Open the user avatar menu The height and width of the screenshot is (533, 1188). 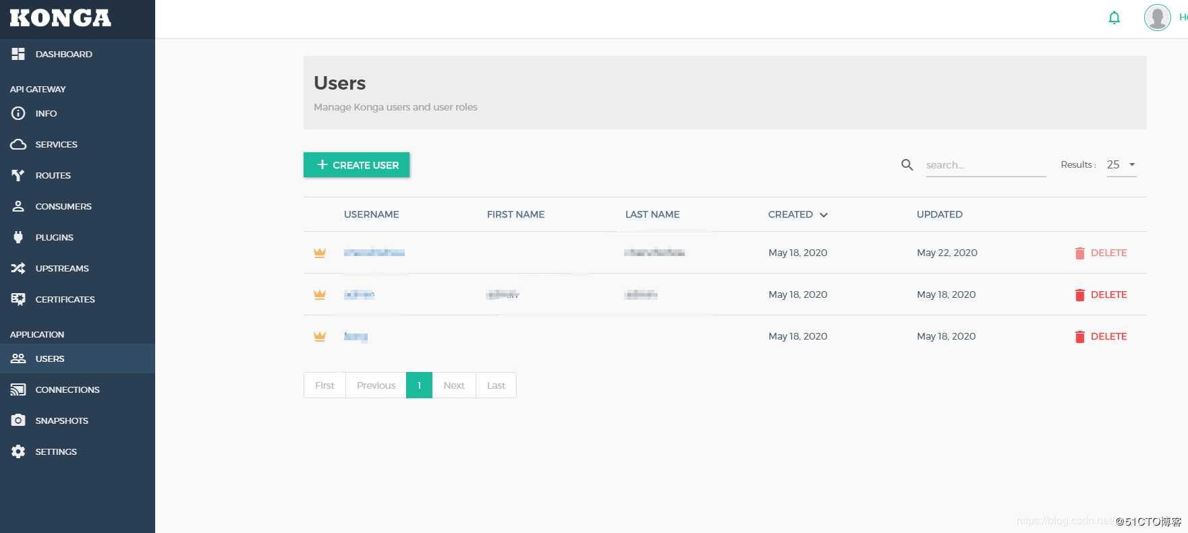point(1158,18)
